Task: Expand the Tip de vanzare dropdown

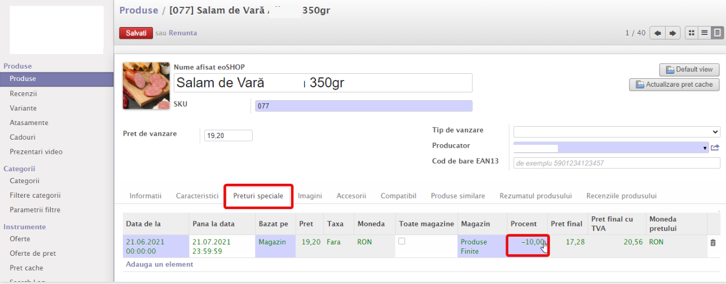Action: point(616,131)
